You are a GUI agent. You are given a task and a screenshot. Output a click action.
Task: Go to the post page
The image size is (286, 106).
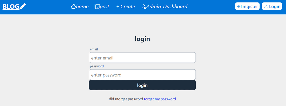pyautogui.click(x=104, y=7)
